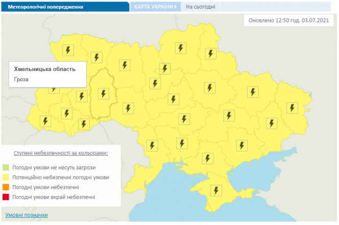Click the lightning icon in Volyn region
This screenshot has width=339, height=225.
click(x=68, y=50)
